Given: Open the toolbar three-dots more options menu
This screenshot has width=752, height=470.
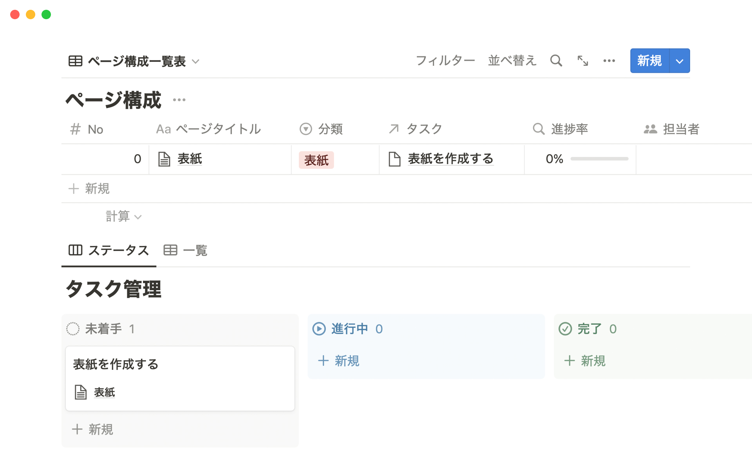Looking at the screenshot, I should [x=609, y=61].
